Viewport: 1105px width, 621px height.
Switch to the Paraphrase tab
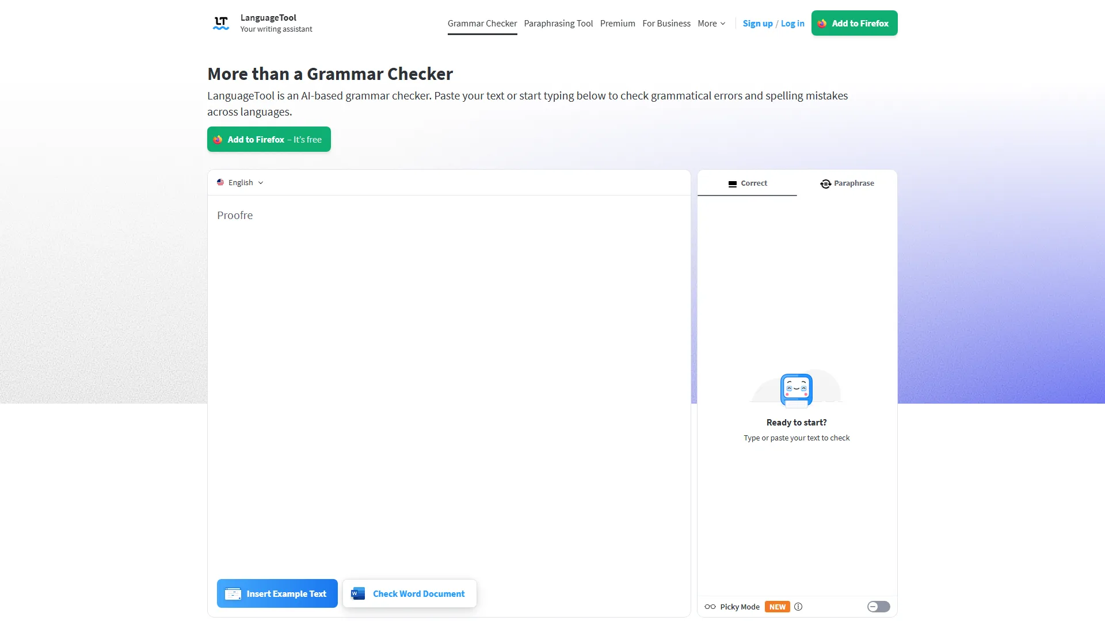point(847,183)
